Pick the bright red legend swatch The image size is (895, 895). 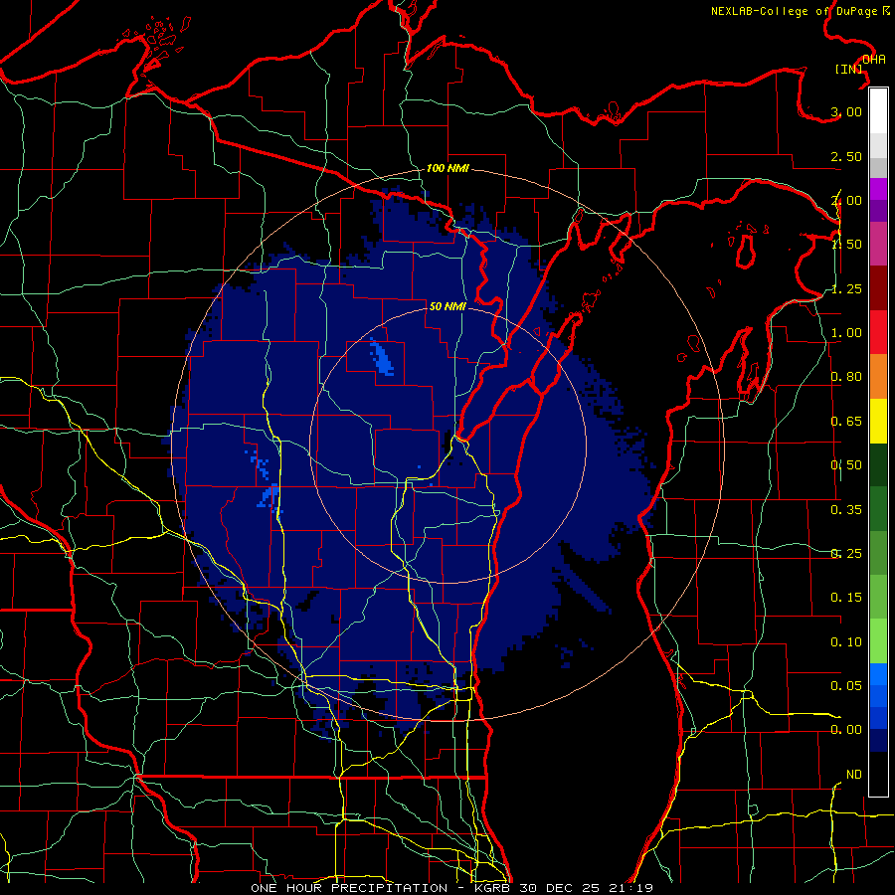(878, 332)
